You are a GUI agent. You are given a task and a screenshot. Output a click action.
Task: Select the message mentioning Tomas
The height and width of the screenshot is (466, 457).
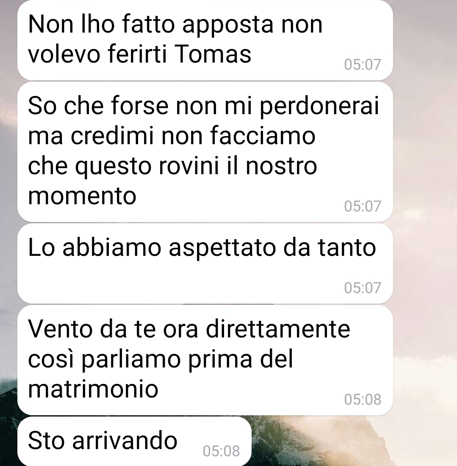205,40
